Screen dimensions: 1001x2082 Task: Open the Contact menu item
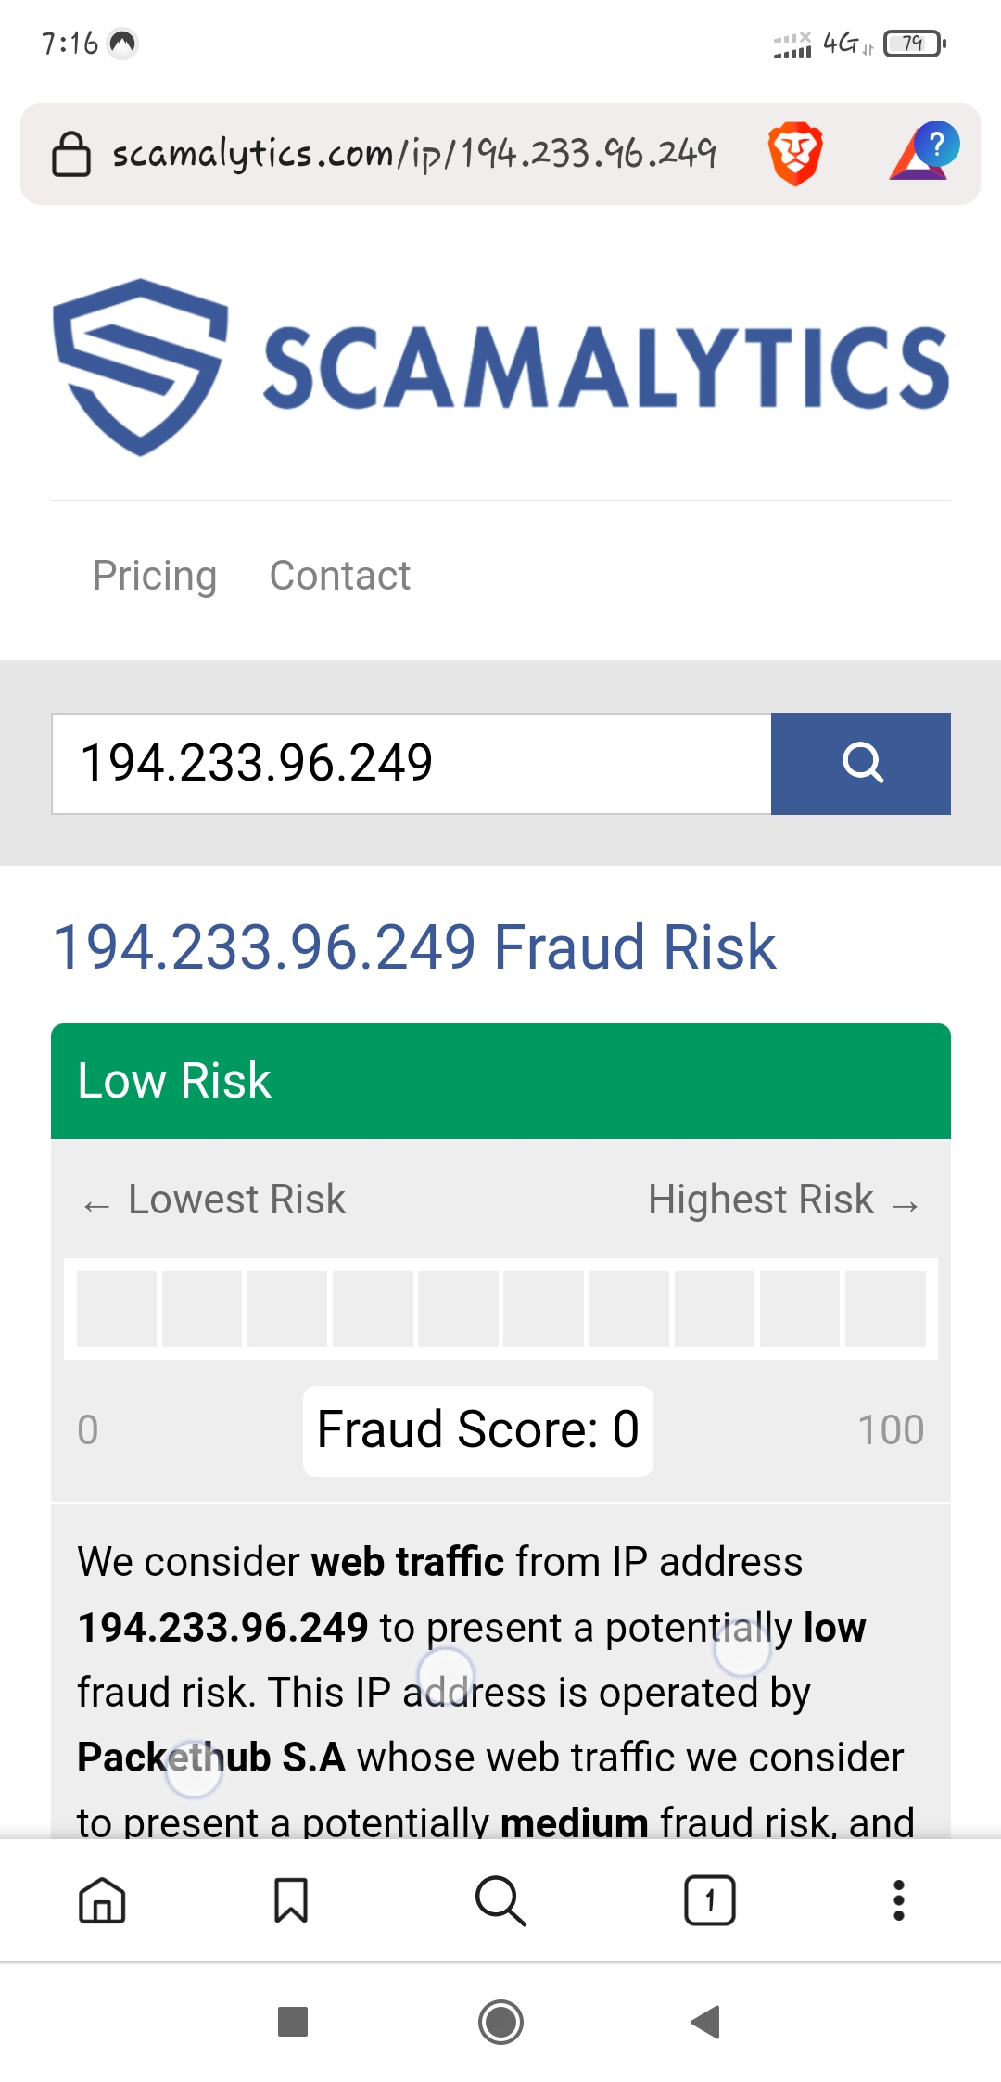click(339, 576)
